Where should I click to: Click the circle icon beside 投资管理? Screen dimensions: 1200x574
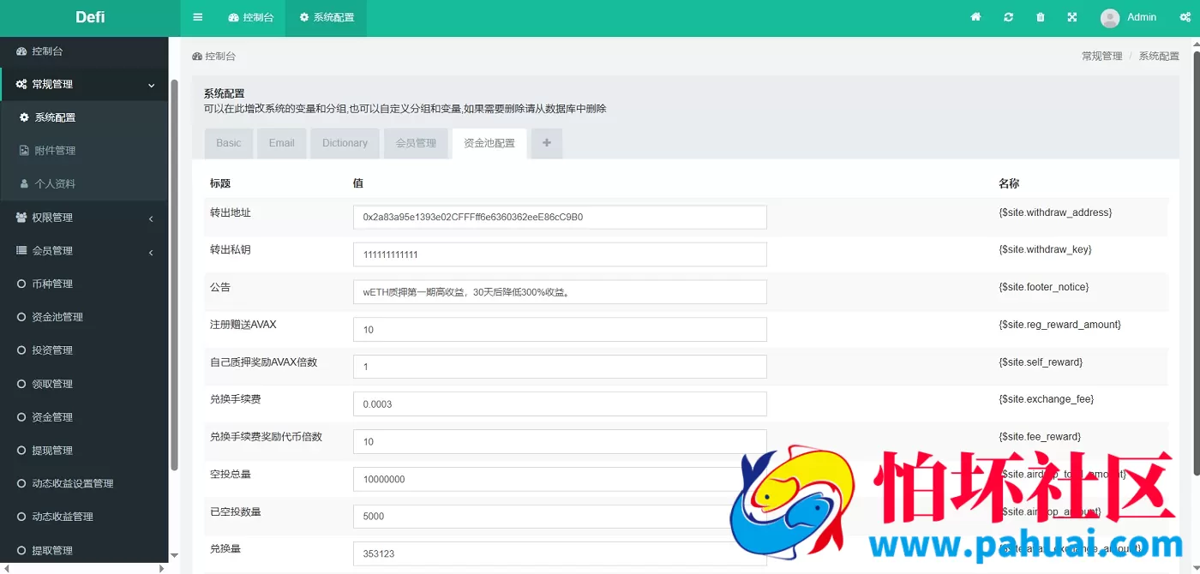21,350
